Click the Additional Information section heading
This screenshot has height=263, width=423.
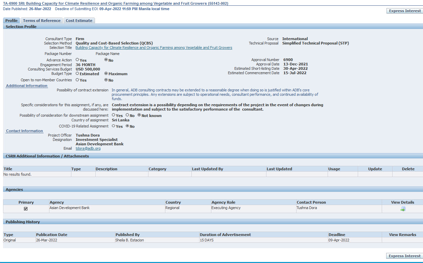[x=27, y=86]
